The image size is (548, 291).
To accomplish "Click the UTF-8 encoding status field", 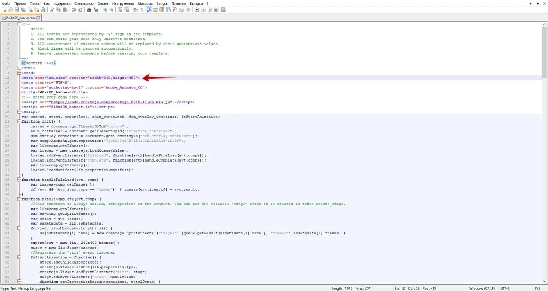I will click(505, 288).
